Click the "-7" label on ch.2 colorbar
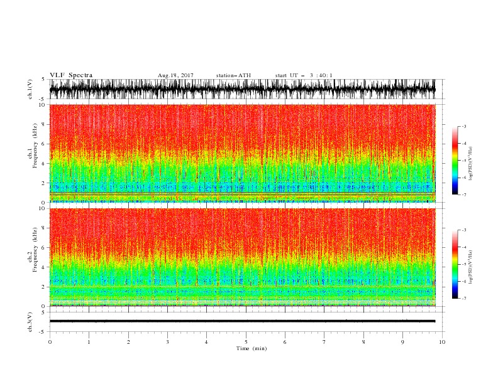The image size is (498, 384). coord(464,299)
